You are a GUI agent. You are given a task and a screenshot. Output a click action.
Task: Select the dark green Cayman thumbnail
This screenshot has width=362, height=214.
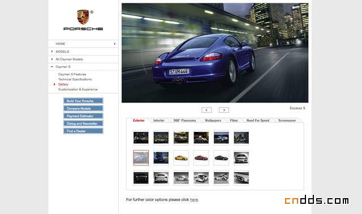point(221,158)
